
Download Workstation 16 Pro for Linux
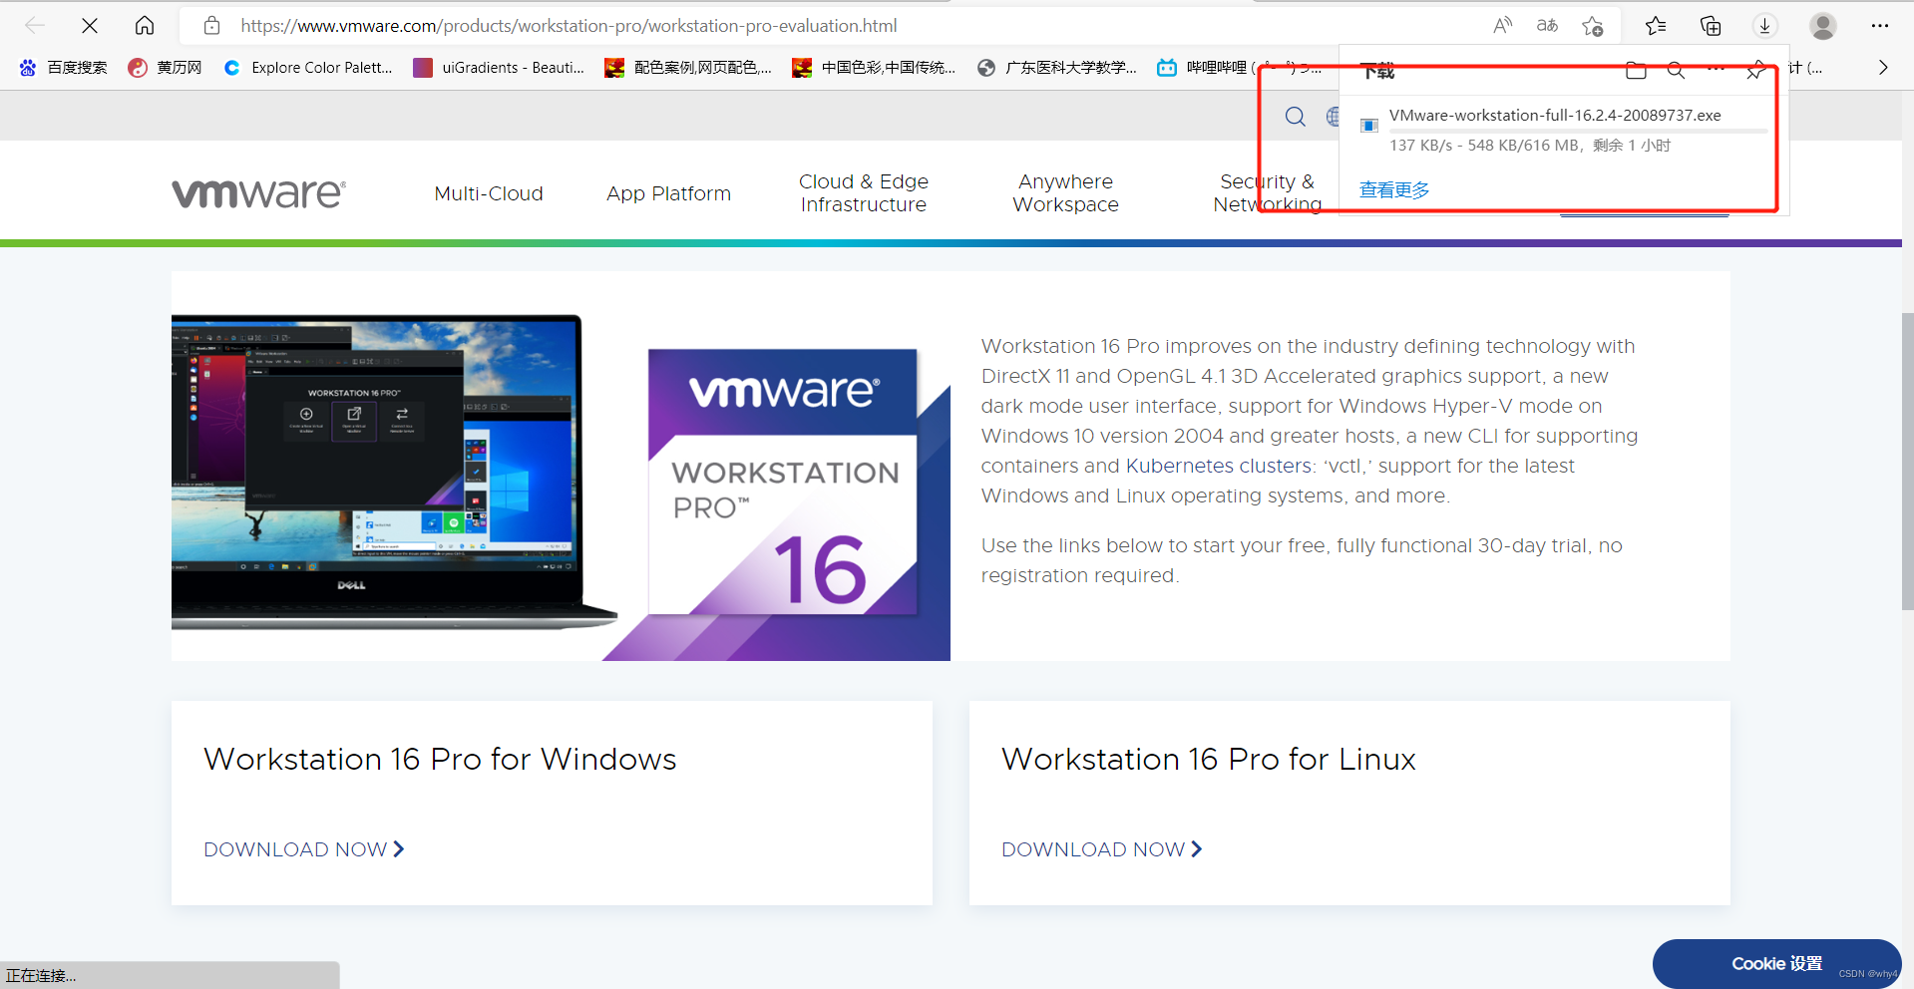(x=1102, y=849)
